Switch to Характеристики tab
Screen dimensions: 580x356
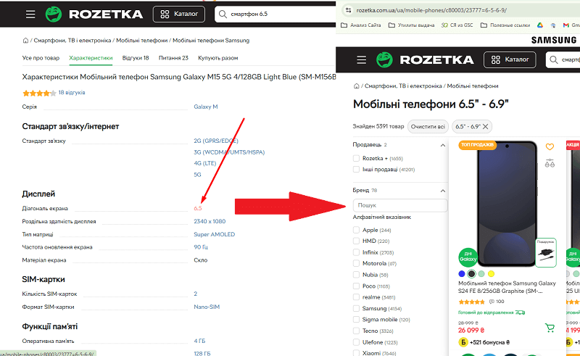tap(91, 58)
